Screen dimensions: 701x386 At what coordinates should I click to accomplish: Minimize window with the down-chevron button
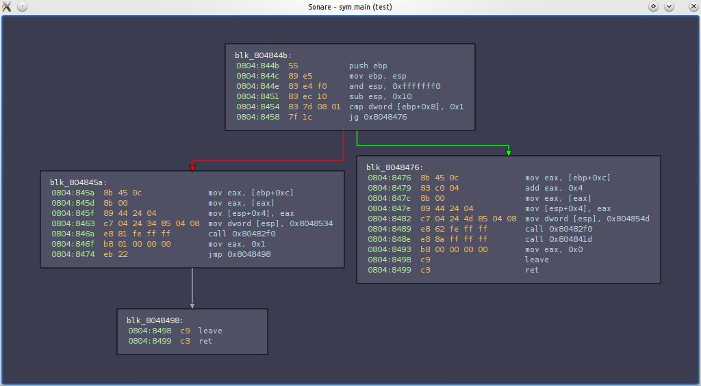(670, 6)
